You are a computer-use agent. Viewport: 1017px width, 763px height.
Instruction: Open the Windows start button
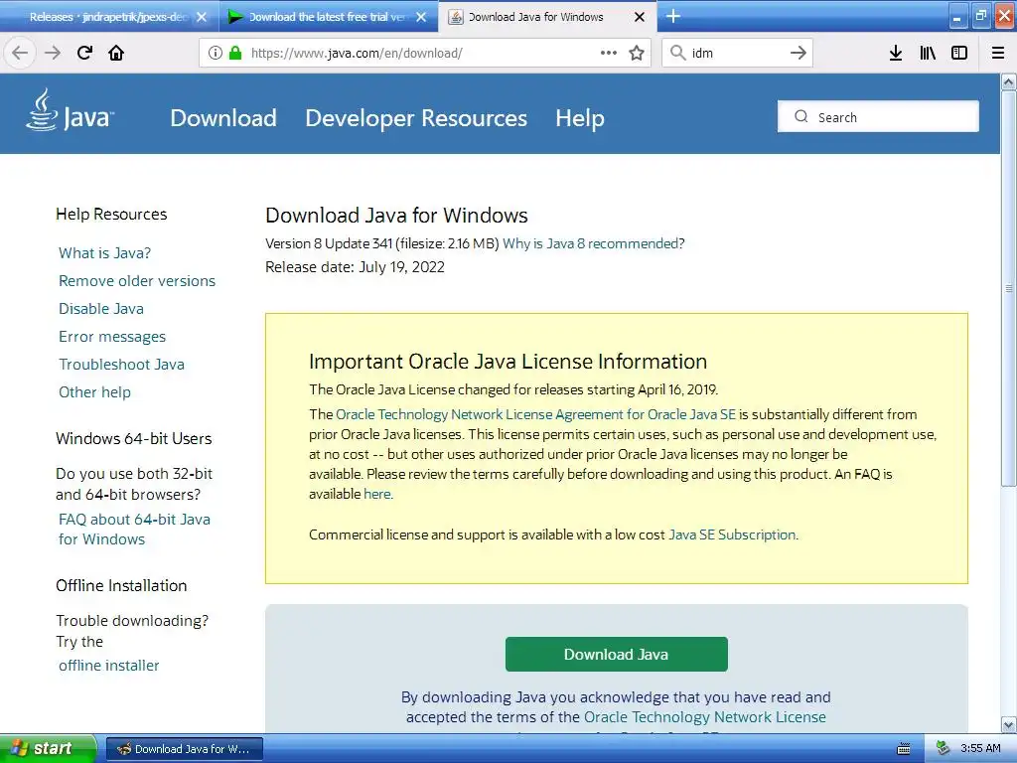(48, 749)
